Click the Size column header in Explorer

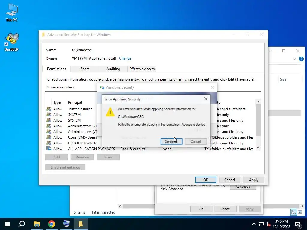283,79
